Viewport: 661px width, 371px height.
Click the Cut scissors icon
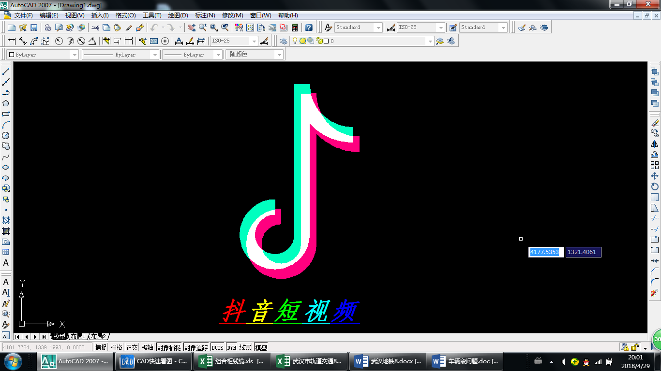tap(95, 28)
